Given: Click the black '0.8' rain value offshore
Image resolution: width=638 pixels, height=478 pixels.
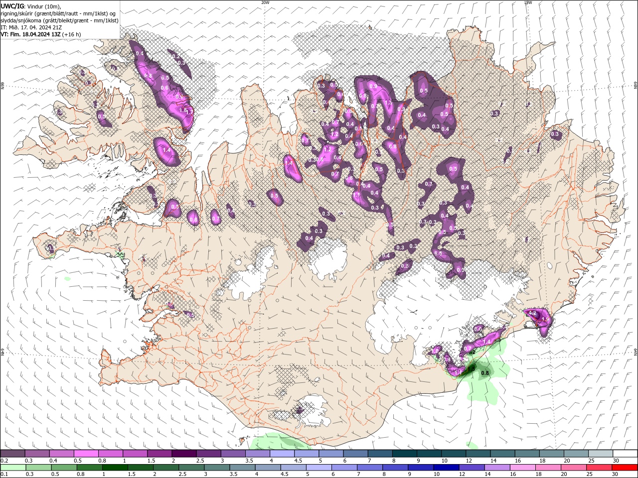Looking at the screenshot, I should pyautogui.click(x=485, y=372).
